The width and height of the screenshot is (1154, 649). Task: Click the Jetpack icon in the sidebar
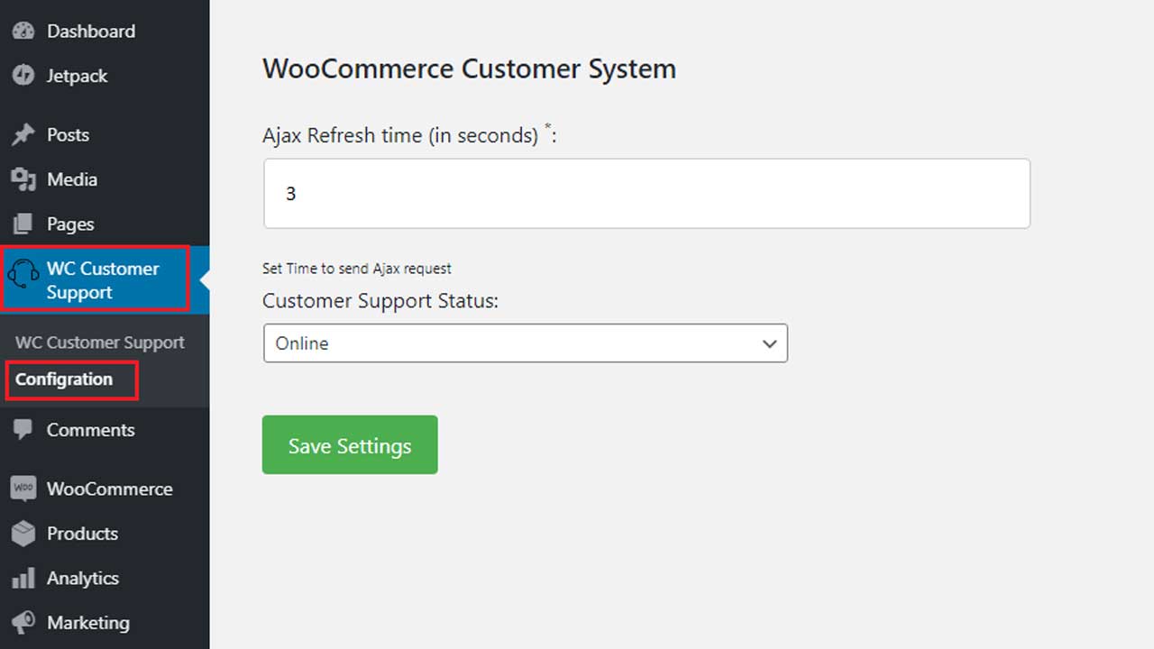tap(22, 76)
